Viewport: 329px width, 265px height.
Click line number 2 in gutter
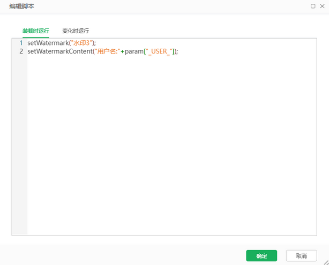(21, 51)
